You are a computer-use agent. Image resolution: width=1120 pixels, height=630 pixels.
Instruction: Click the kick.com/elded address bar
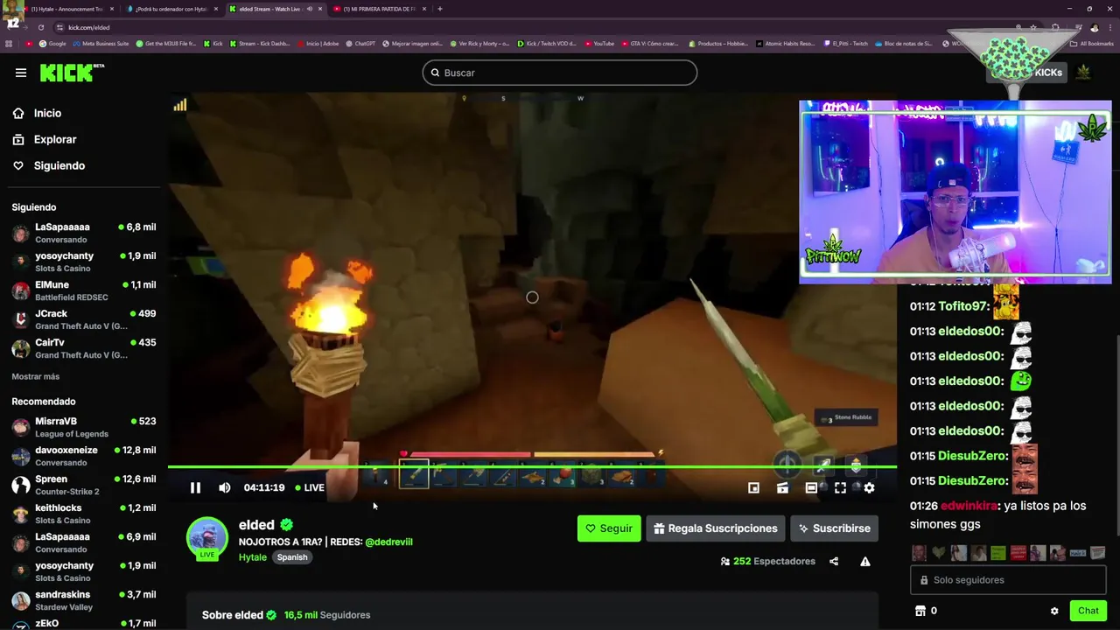(89, 27)
